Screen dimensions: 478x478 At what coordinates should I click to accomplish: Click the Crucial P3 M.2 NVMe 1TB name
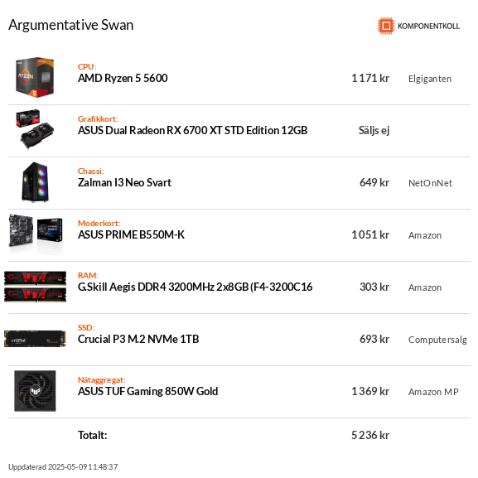138,339
